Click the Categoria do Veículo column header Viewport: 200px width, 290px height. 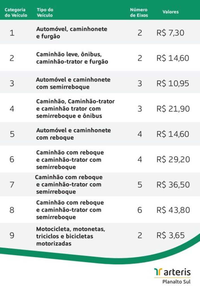pos(16,12)
